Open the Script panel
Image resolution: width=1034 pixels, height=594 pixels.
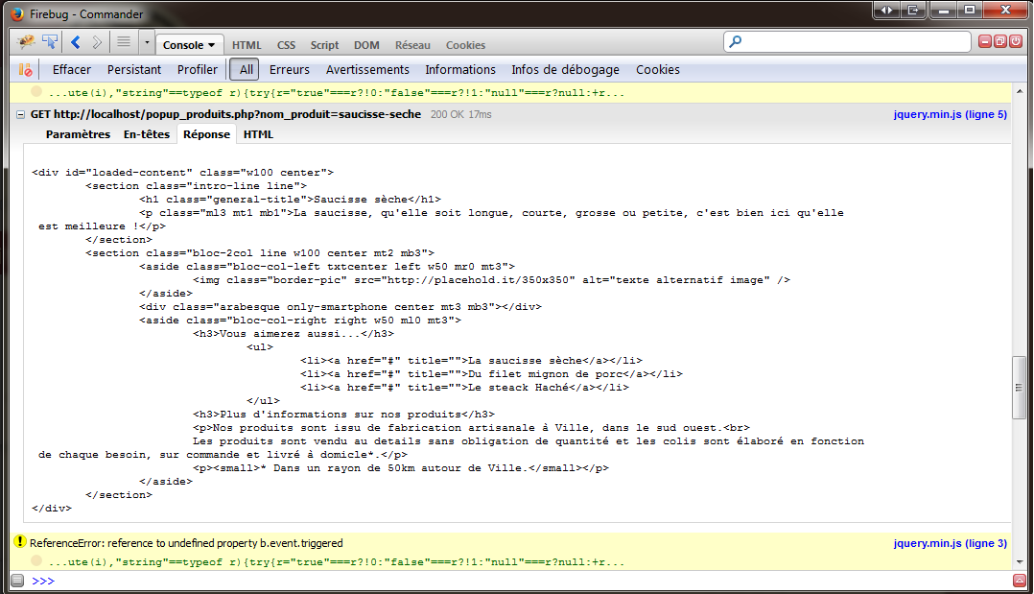(324, 44)
